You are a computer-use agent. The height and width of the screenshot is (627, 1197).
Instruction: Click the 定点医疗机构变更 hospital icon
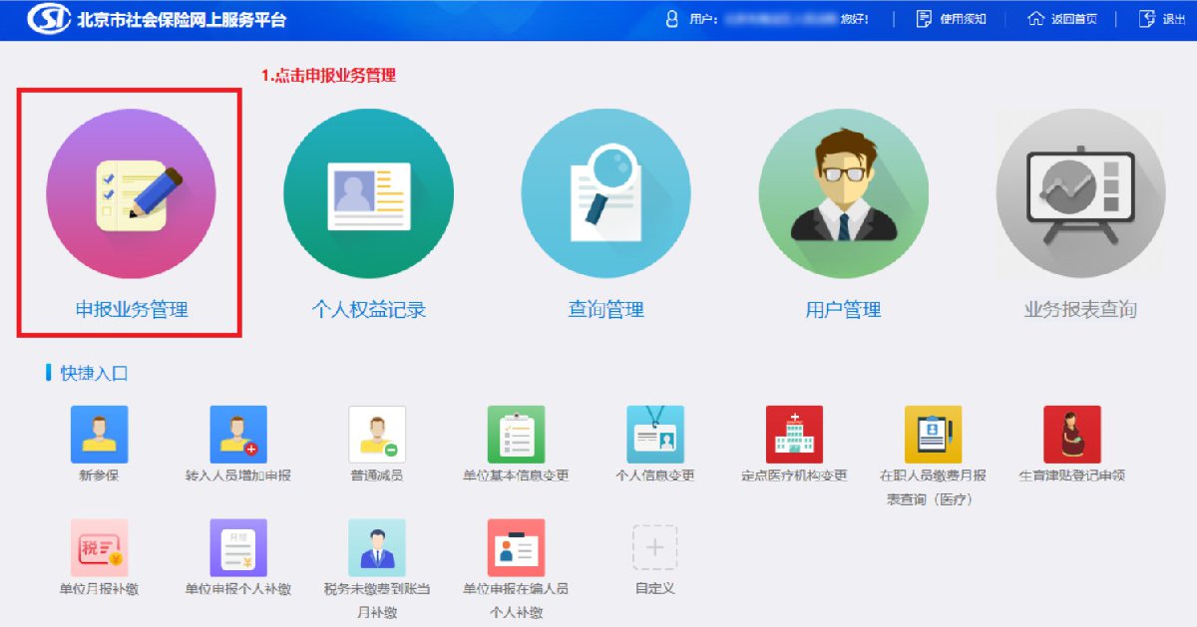[x=794, y=435]
